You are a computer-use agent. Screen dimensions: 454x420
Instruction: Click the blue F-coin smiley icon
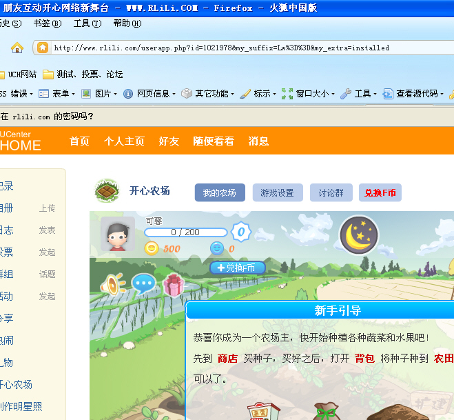pyautogui.click(x=217, y=248)
